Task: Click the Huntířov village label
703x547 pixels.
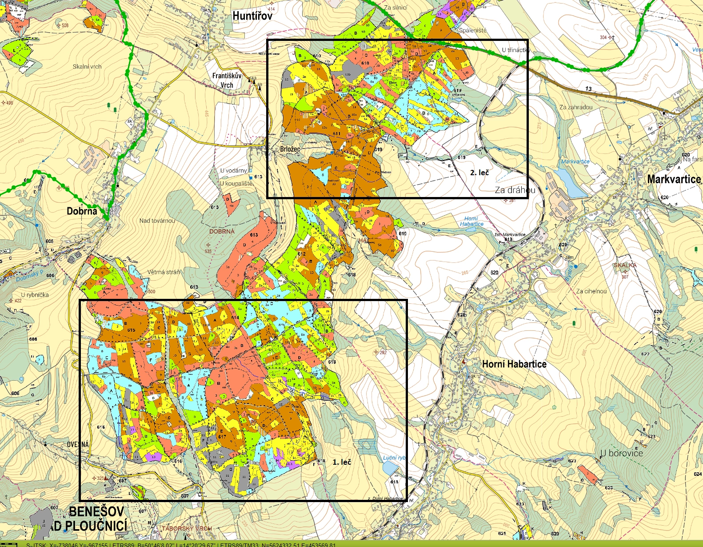Action: pyautogui.click(x=252, y=16)
